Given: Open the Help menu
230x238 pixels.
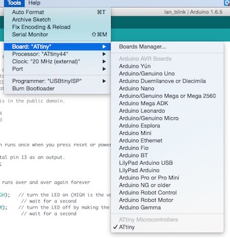Looking at the screenshot, I should pyautogui.click(x=34, y=3).
